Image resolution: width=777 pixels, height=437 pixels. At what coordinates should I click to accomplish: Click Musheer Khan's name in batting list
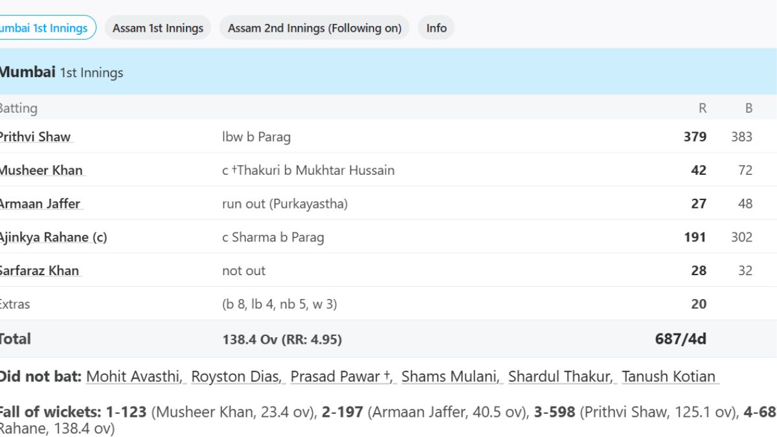pos(41,170)
